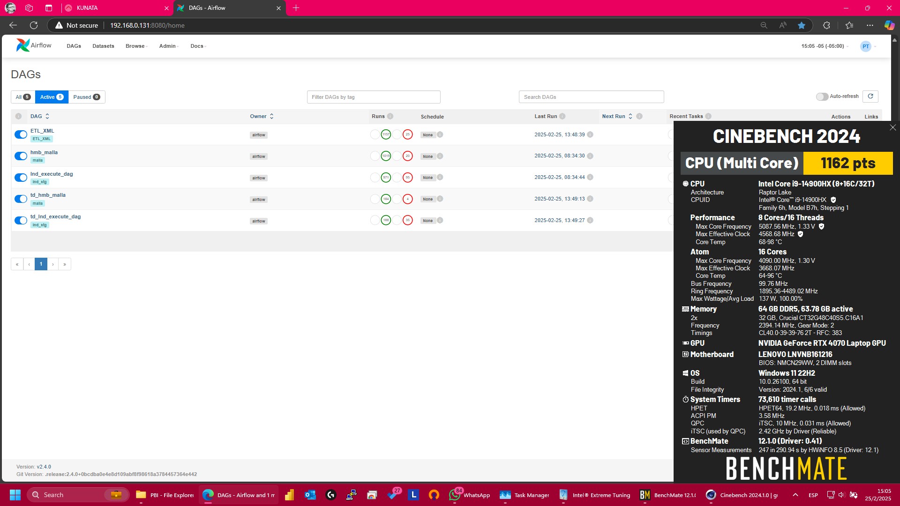The image size is (900, 506).
Task: Click the refresh DAGs list button
Action: click(x=870, y=97)
